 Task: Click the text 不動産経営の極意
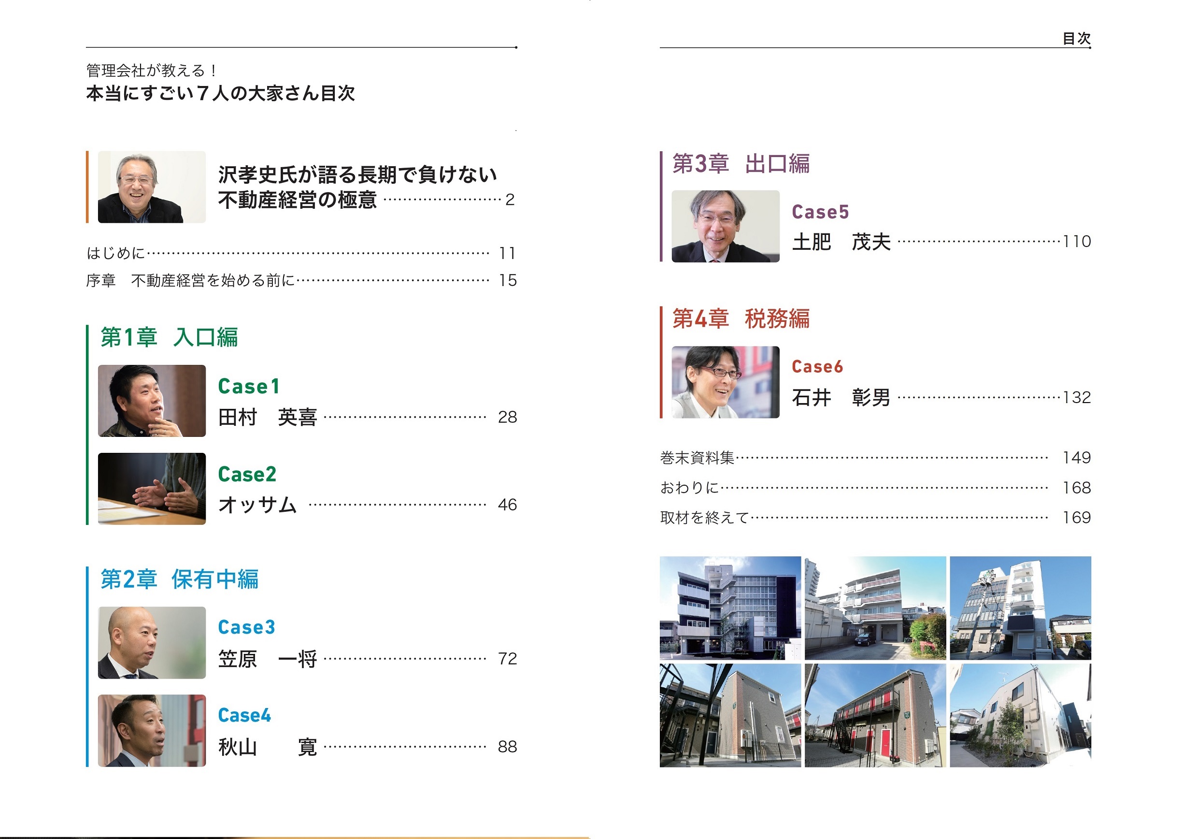click(x=298, y=200)
